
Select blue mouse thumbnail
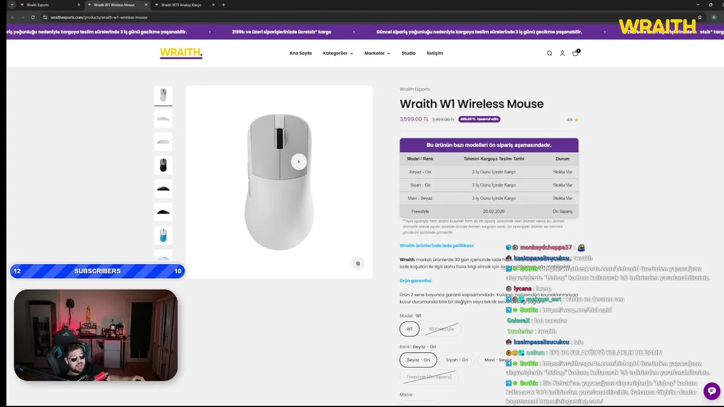[163, 235]
